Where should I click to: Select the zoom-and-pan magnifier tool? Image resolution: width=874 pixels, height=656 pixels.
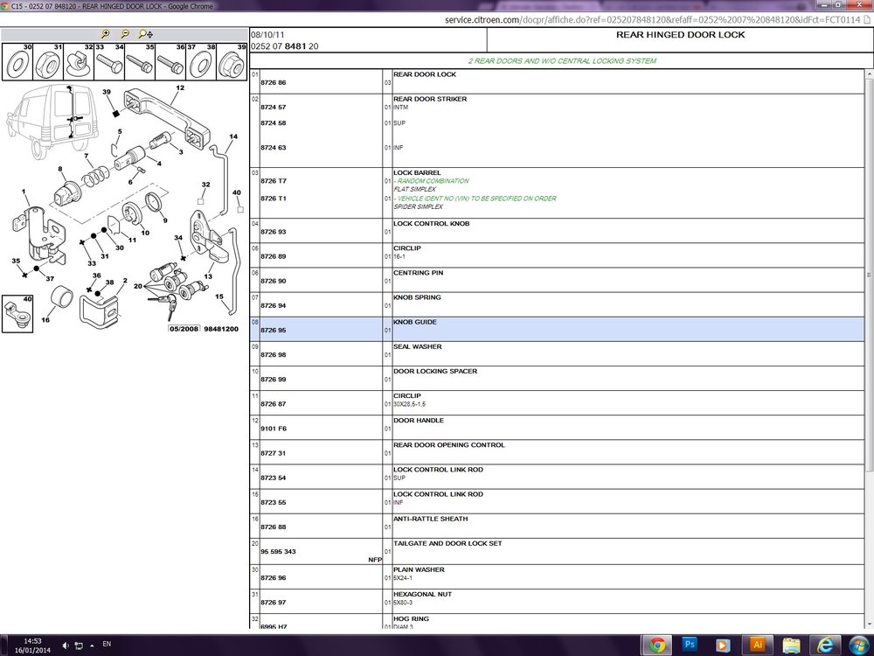145,34
